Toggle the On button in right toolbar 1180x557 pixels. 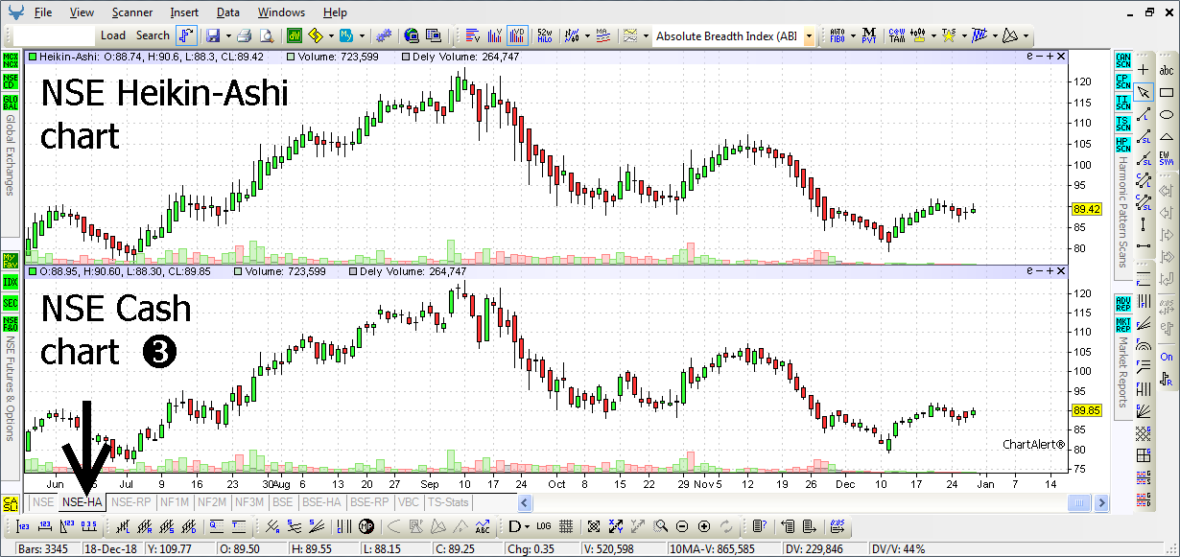[x=1167, y=357]
